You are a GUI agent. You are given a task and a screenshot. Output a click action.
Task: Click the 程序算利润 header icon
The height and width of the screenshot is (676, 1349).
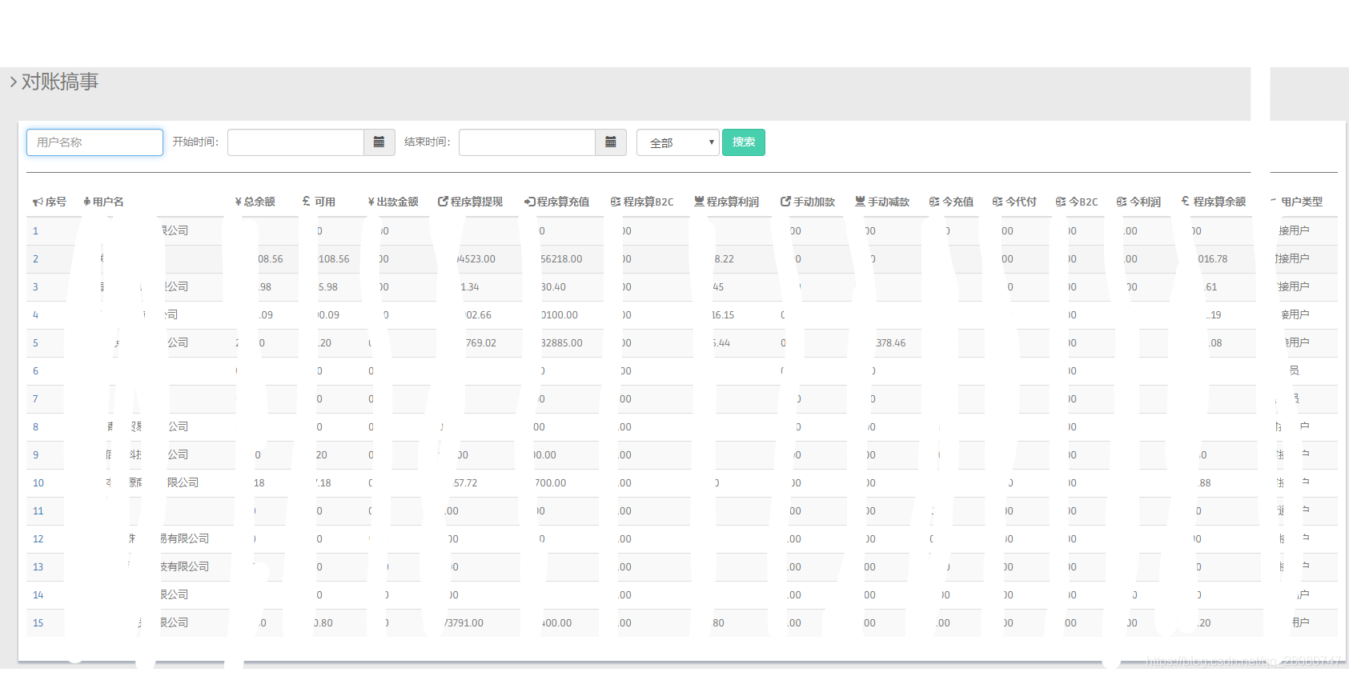pyautogui.click(x=699, y=202)
